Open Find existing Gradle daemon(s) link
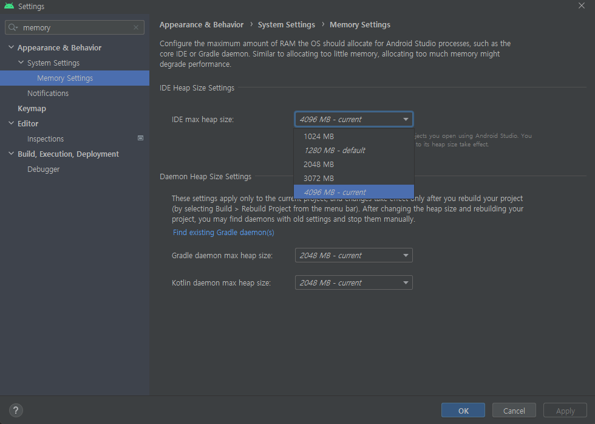595x424 pixels. point(223,232)
